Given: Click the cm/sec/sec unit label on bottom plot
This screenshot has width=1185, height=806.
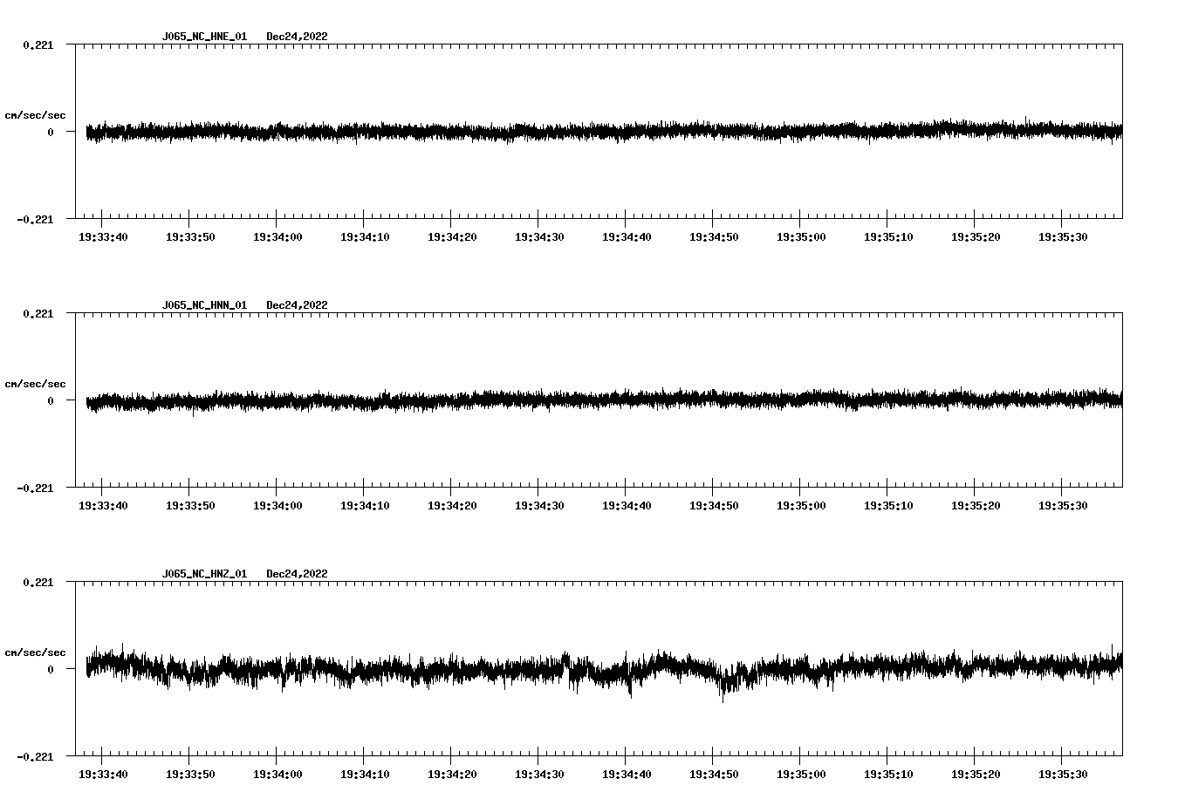Looking at the screenshot, I should tap(36, 651).
